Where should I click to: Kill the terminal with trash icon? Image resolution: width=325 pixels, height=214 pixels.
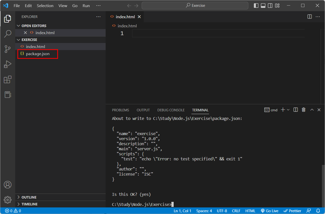click(303, 110)
